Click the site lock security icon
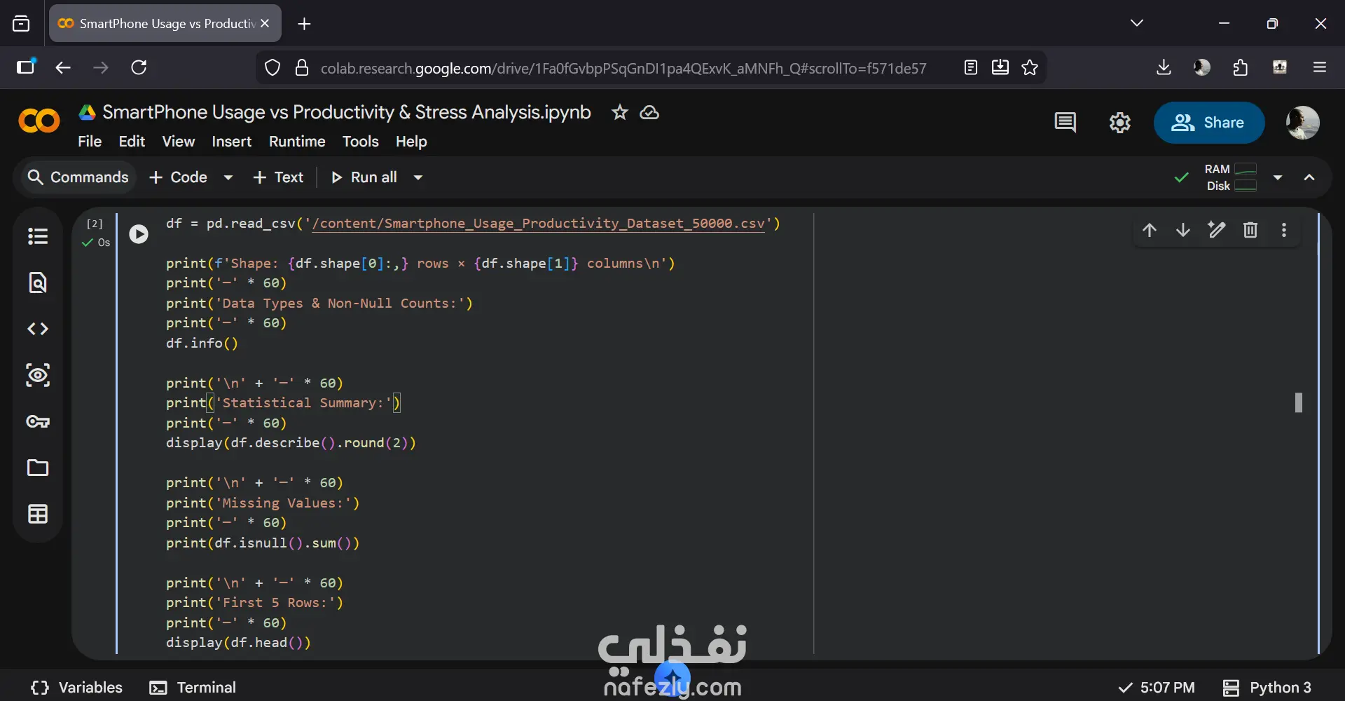Screen dimensions: 1345x701 (302, 67)
